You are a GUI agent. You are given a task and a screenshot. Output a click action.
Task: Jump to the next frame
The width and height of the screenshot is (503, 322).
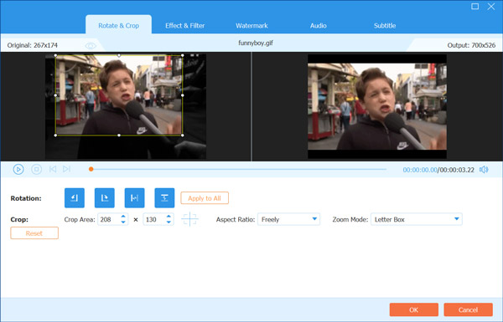coord(67,169)
